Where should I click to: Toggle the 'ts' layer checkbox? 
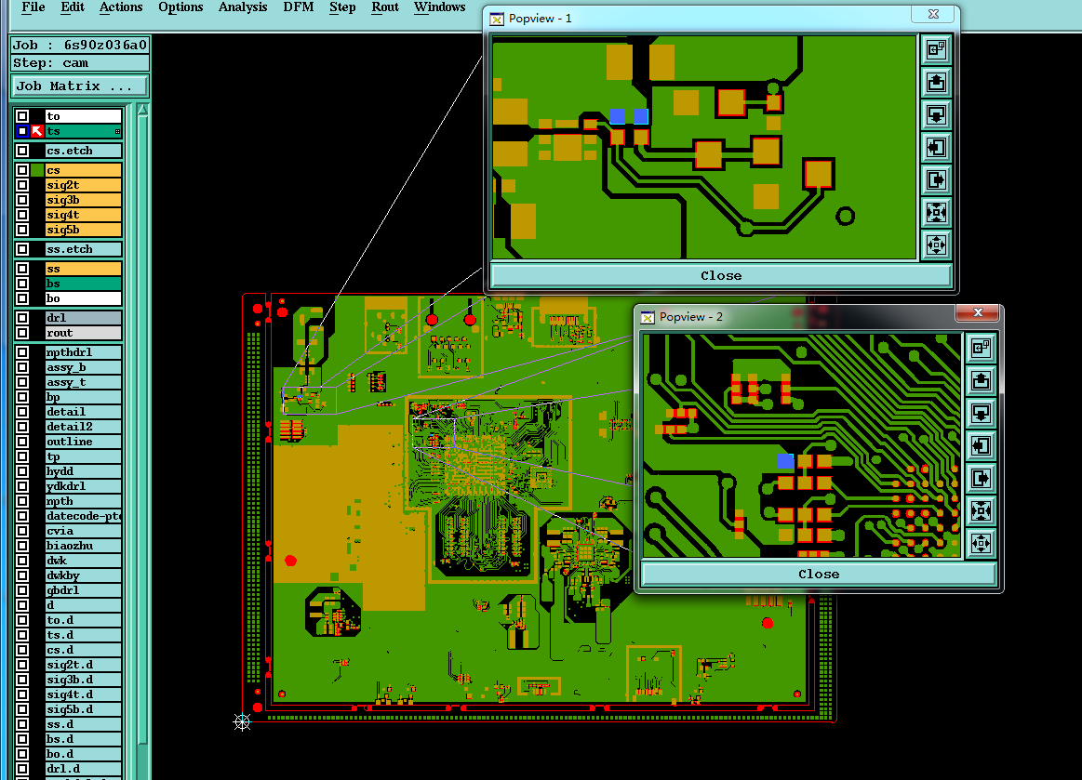coord(22,131)
